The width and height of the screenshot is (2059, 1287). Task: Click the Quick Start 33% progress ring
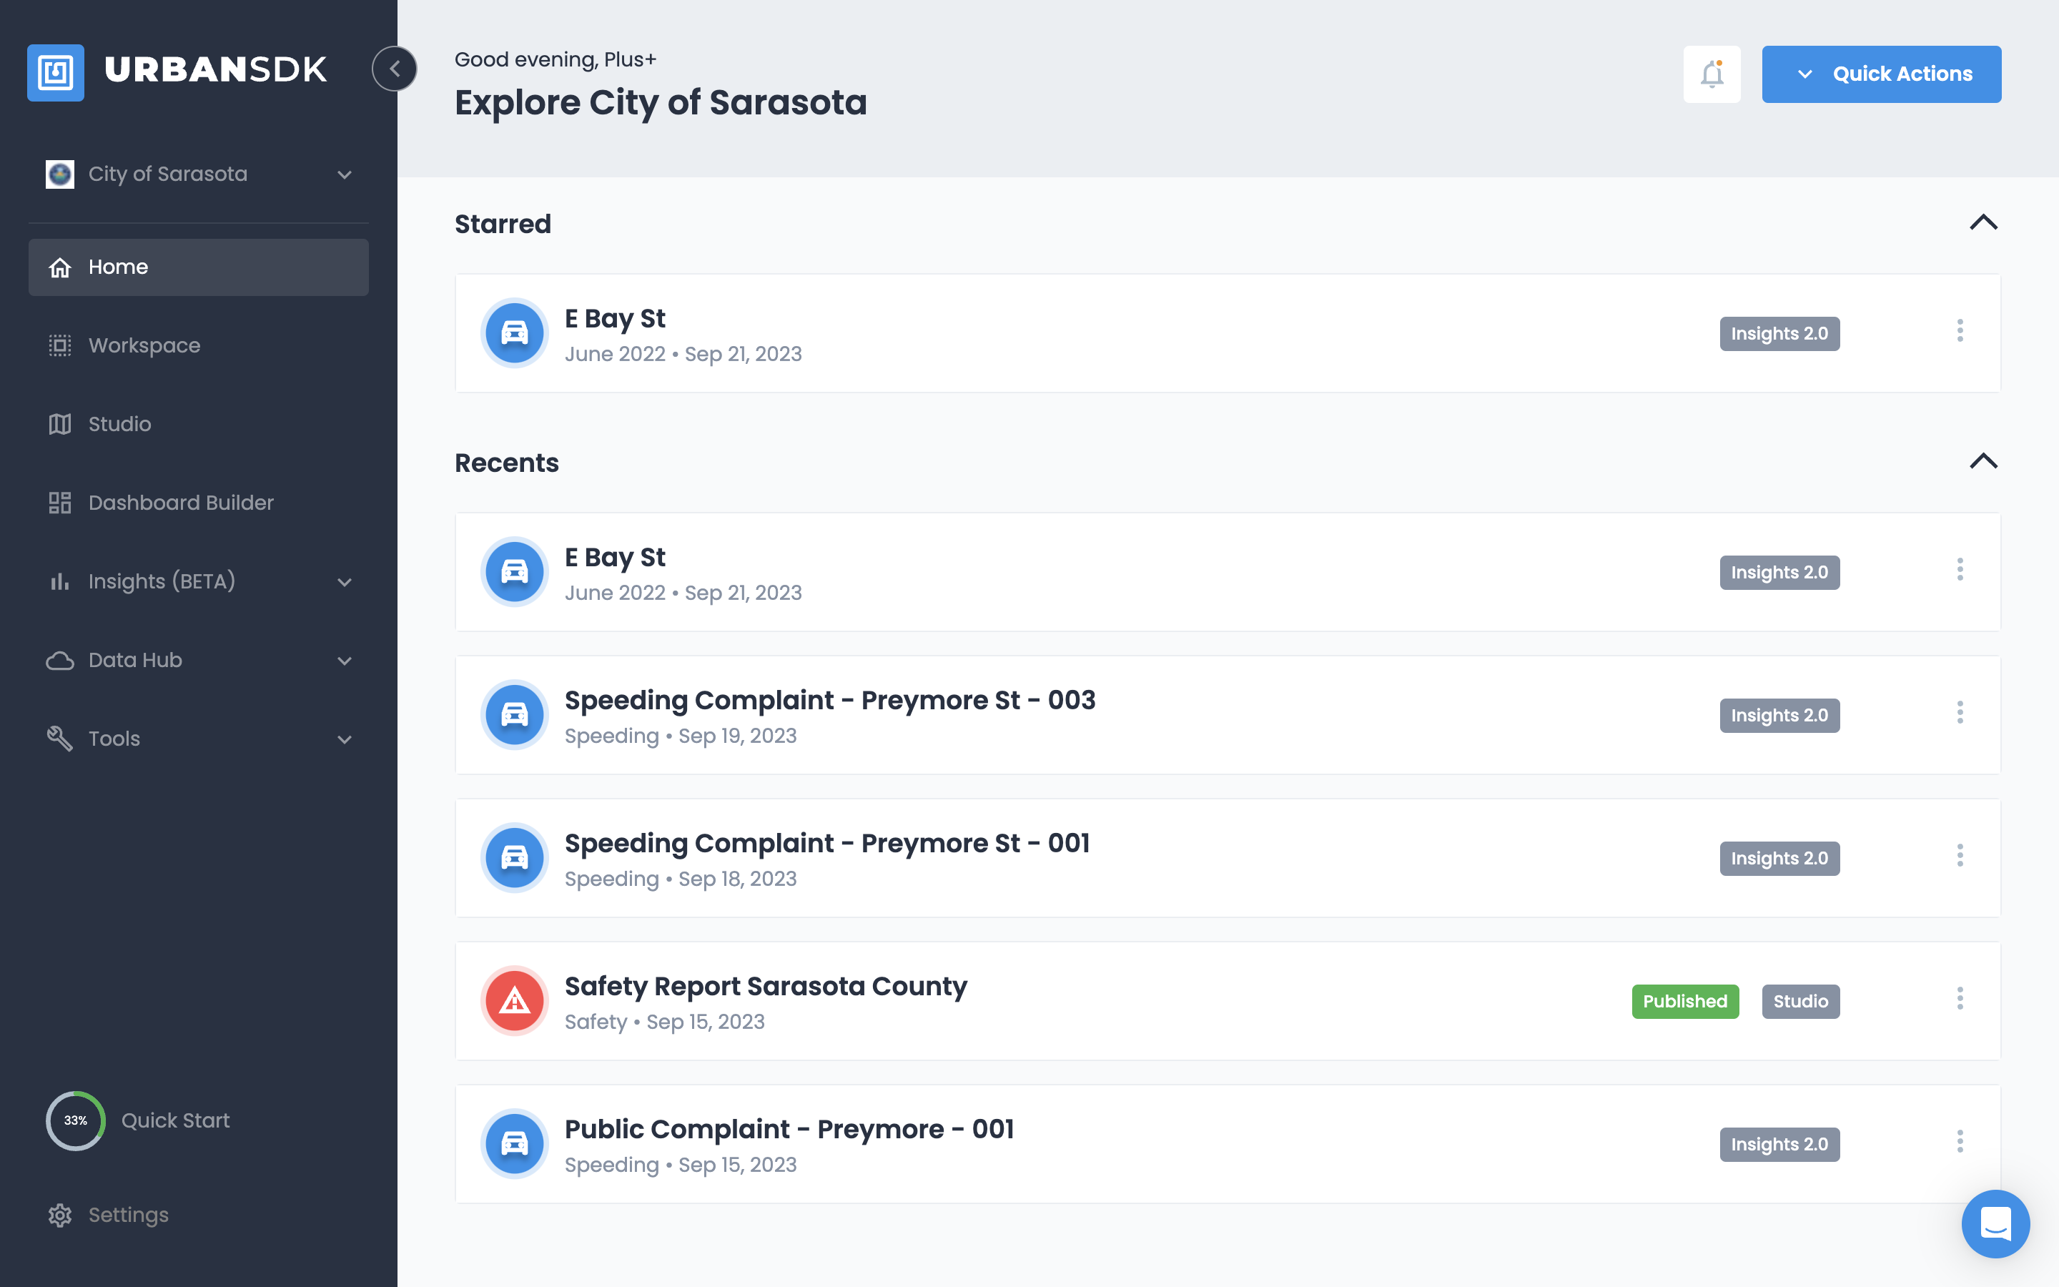click(76, 1120)
